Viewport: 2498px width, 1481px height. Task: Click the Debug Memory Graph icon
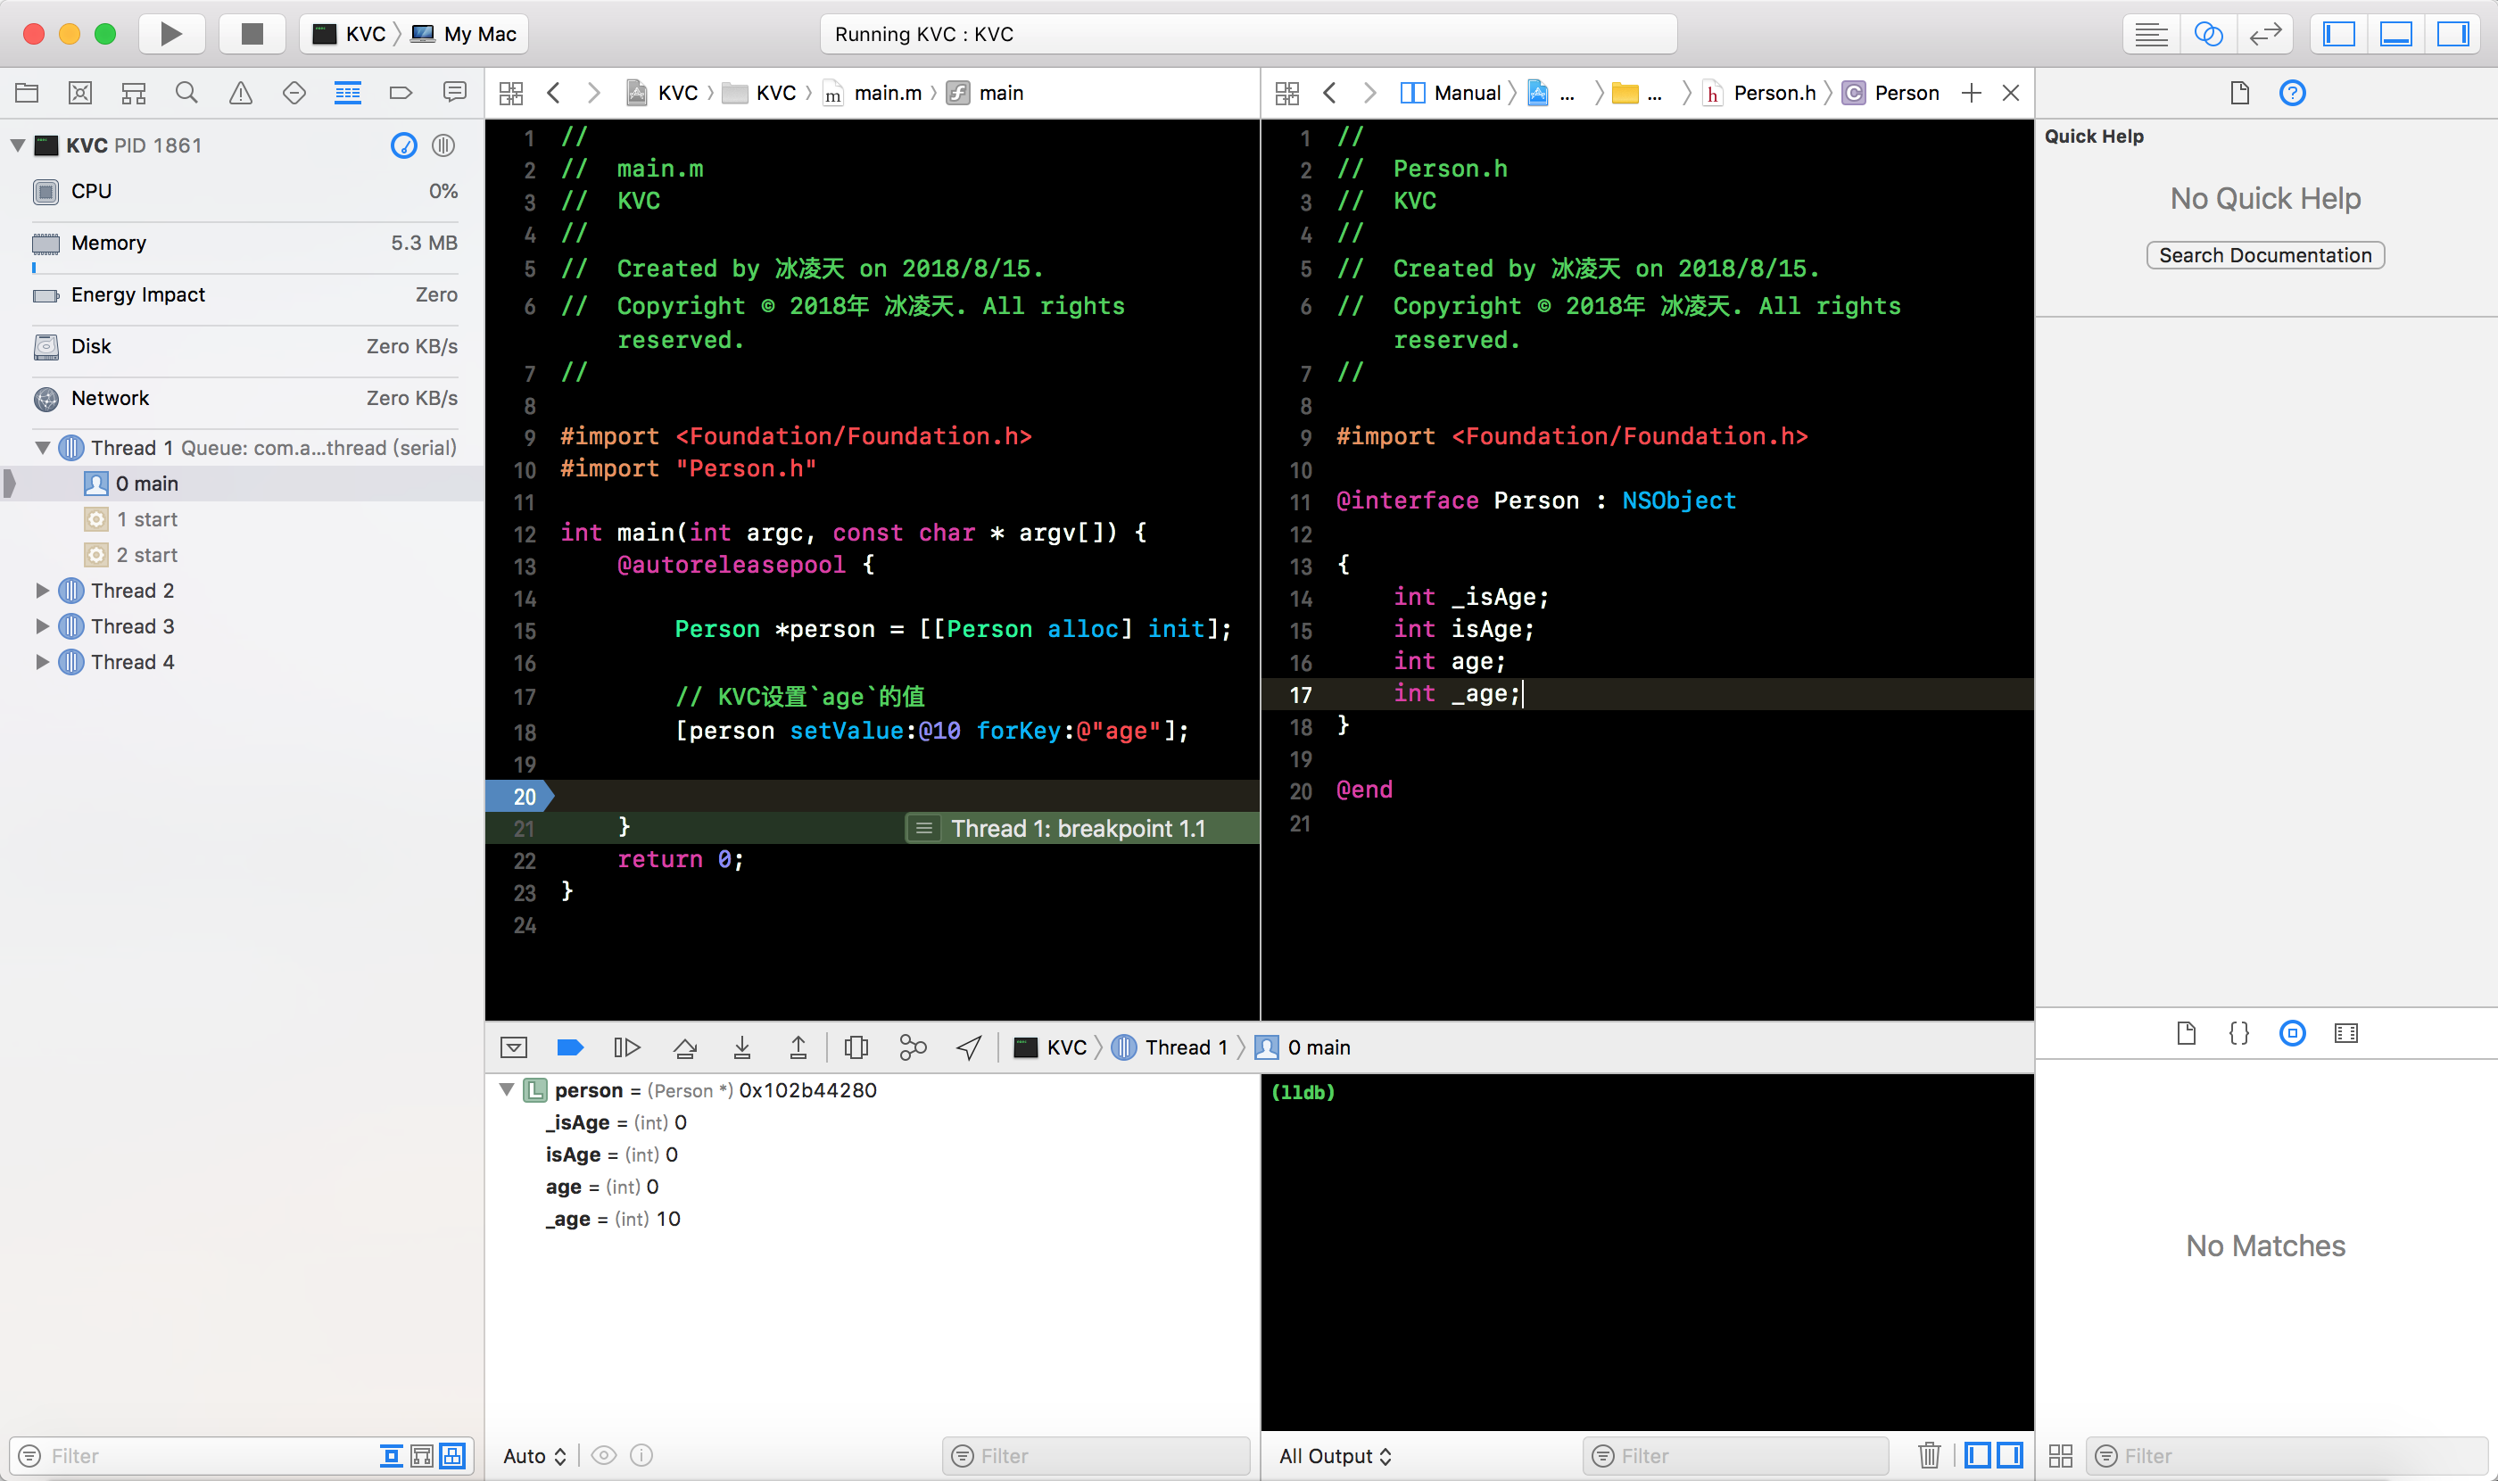912,1047
